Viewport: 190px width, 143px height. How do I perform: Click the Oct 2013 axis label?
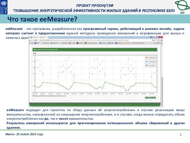(121, 94)
